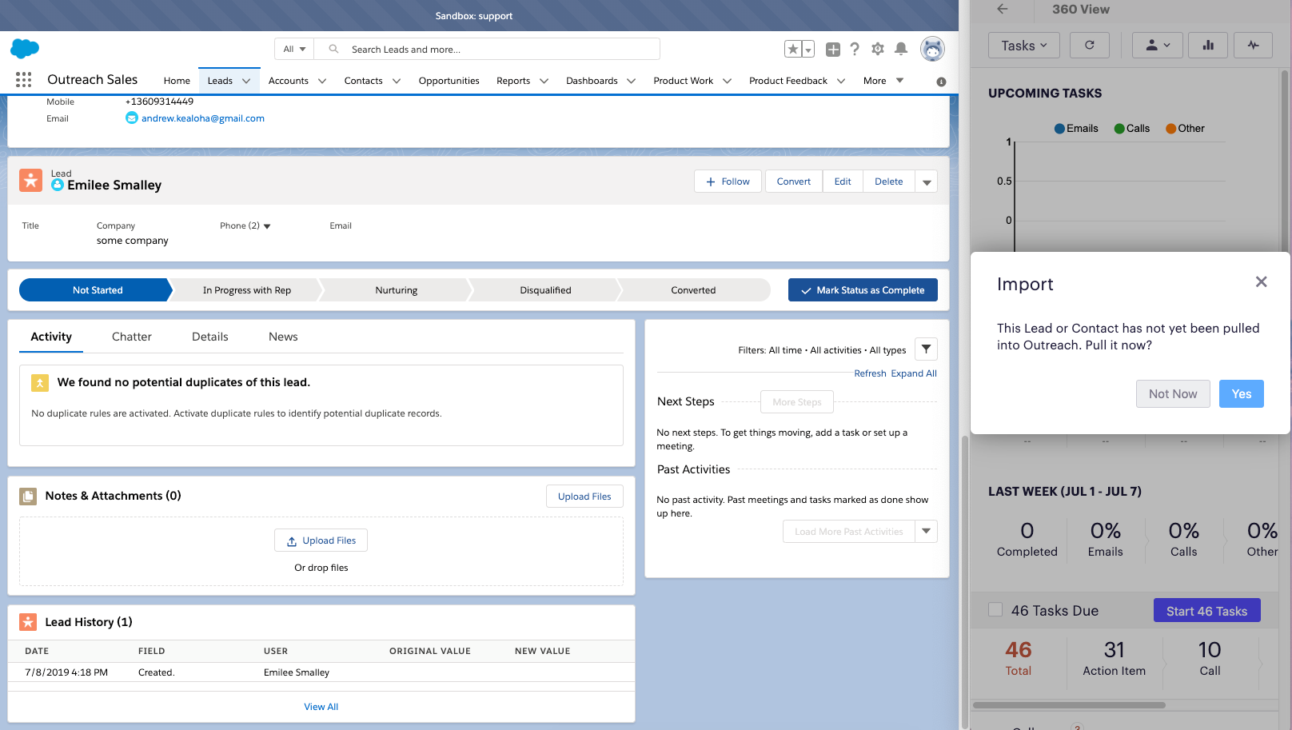This screenshot has height=730, width=1292.
Task: Open the More navigation dropdown
Action: pos(883,81)
